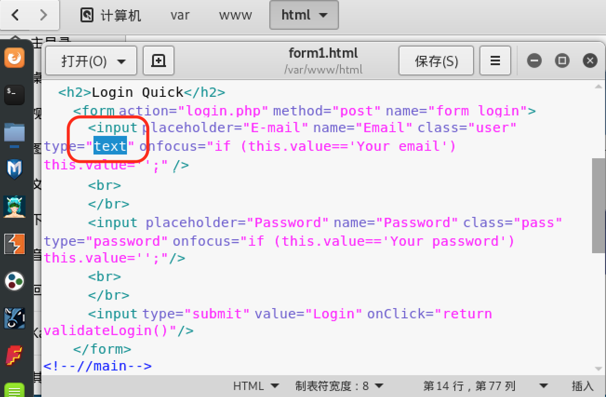
Task: Launch Metasploit from the dock
Action: (x=14, y=168)
